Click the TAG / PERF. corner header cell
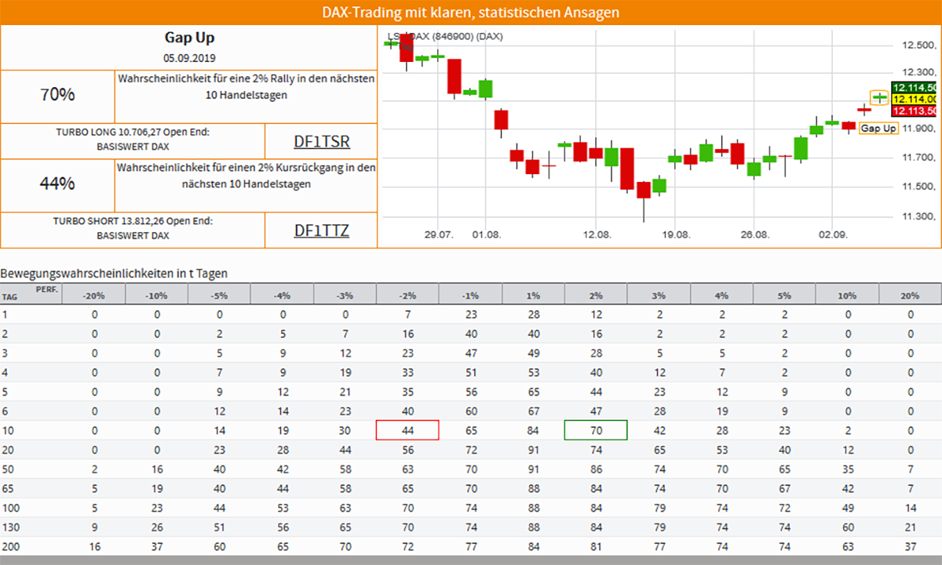942x565 pixels. [31, 294]
